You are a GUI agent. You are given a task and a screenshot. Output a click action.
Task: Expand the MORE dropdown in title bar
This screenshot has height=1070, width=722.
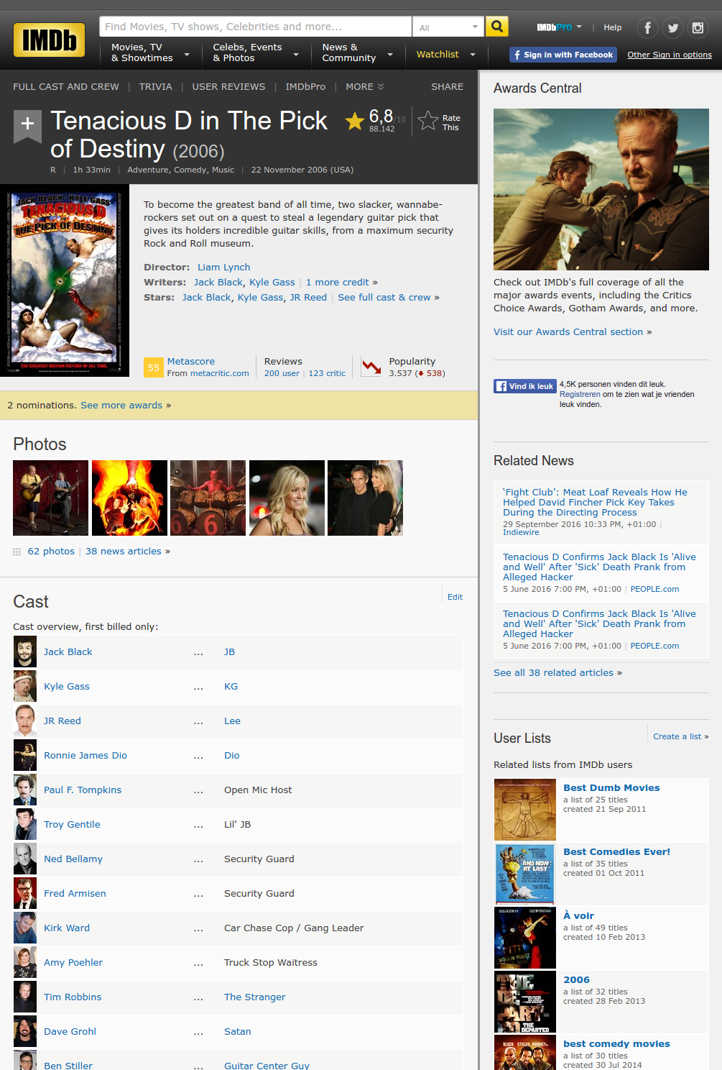pos(364,87)
